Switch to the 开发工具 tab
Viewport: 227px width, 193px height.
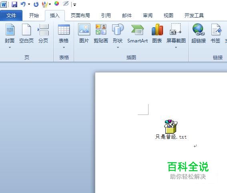click(194, 15)
